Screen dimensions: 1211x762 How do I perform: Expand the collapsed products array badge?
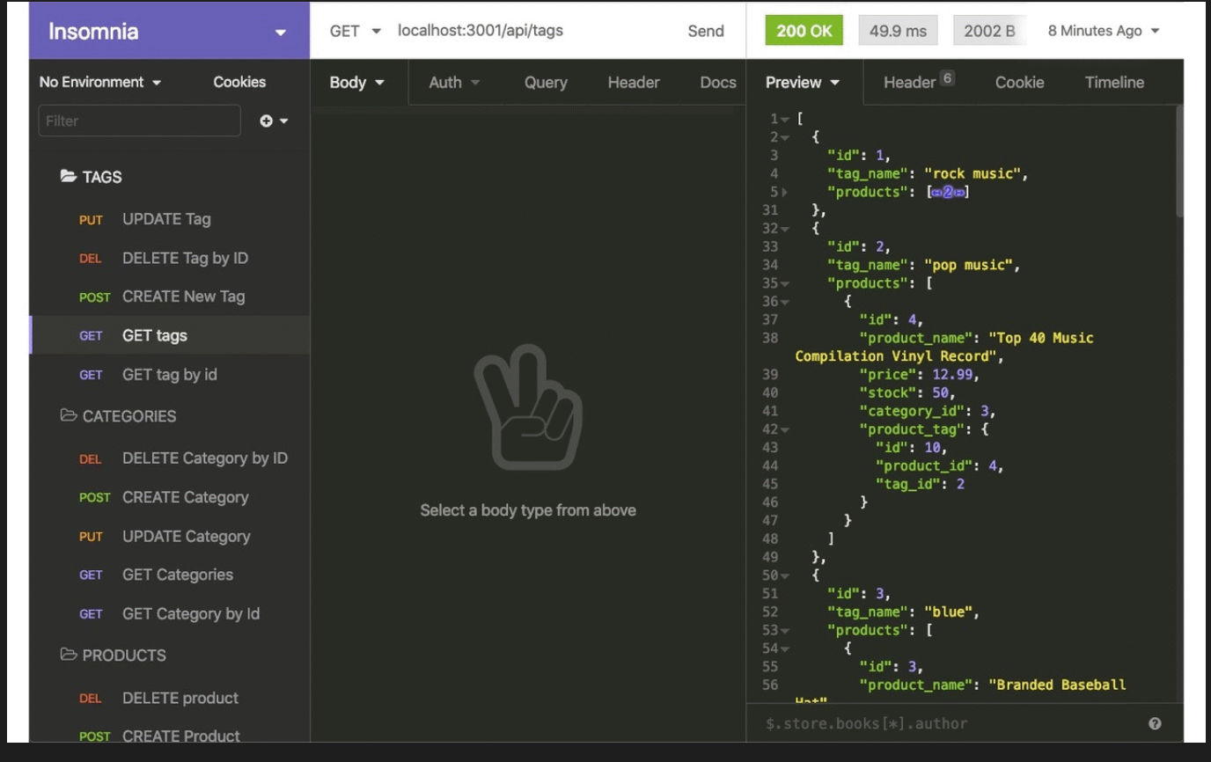(948, 192)
